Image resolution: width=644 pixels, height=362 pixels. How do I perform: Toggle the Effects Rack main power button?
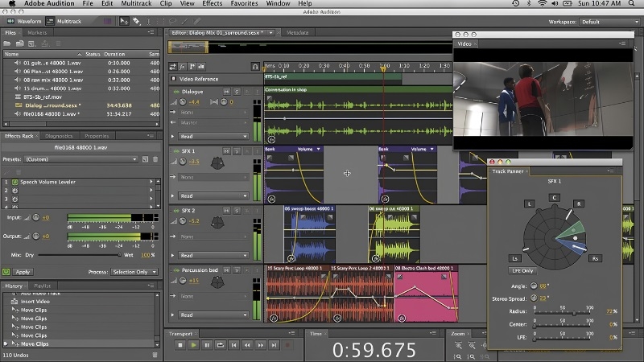click(6, 272)
